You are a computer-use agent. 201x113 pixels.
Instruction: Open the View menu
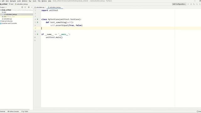click(7, 1)
